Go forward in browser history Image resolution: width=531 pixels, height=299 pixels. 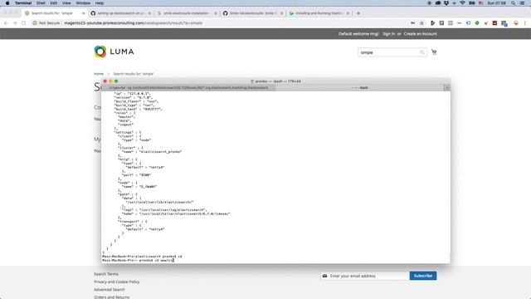tap(15, 23)
